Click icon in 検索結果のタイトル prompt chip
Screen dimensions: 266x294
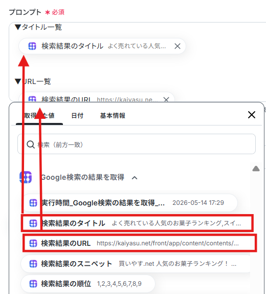pyautogui.click(x=32, y=46)
